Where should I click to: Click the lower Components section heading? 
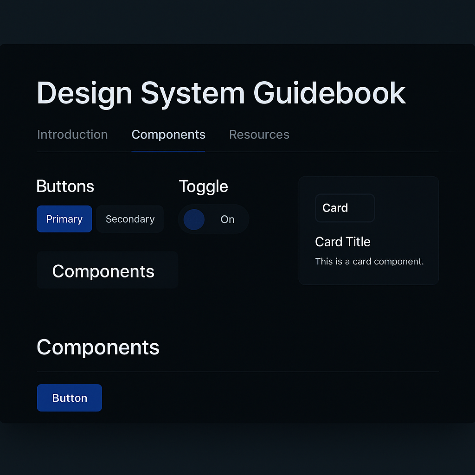coord(98,347)
